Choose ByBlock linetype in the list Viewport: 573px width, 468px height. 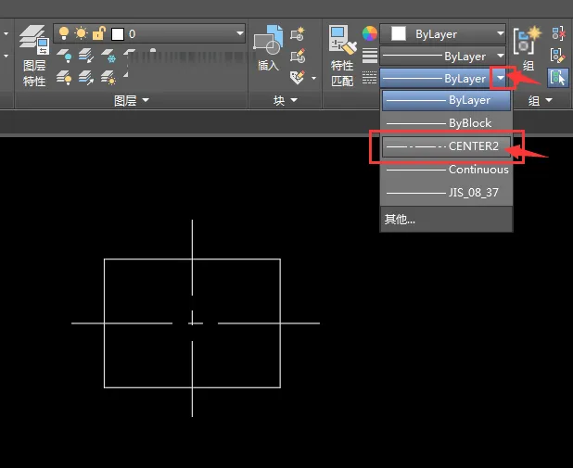[446, 122]
